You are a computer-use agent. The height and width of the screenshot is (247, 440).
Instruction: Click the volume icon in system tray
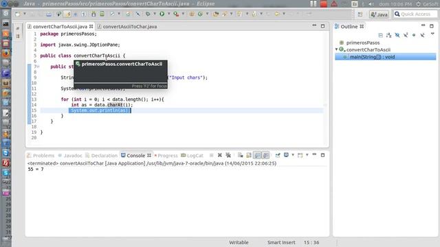click(371, 4)
